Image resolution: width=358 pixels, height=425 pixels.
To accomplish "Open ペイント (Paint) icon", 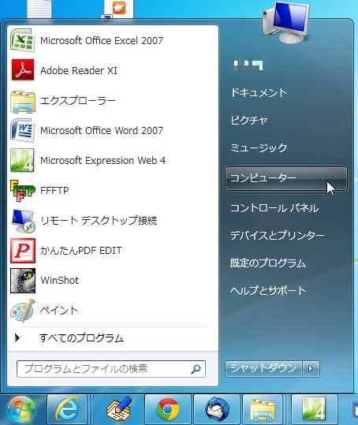I will (x=23, y=311).
